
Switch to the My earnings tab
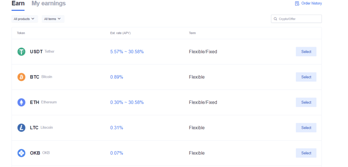[x=48, y=4]
